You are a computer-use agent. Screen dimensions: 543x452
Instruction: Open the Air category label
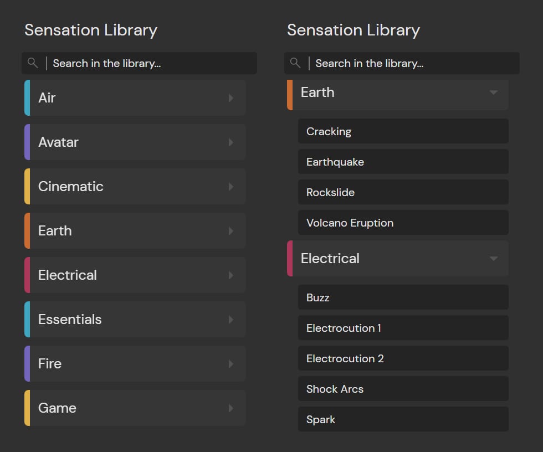pos(47,98)
